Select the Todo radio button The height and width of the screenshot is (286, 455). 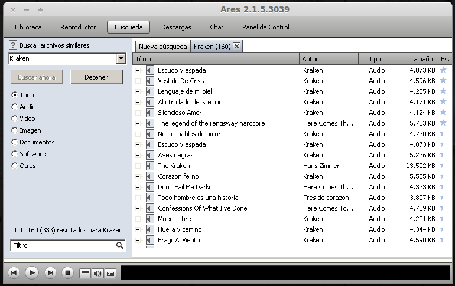15,95
